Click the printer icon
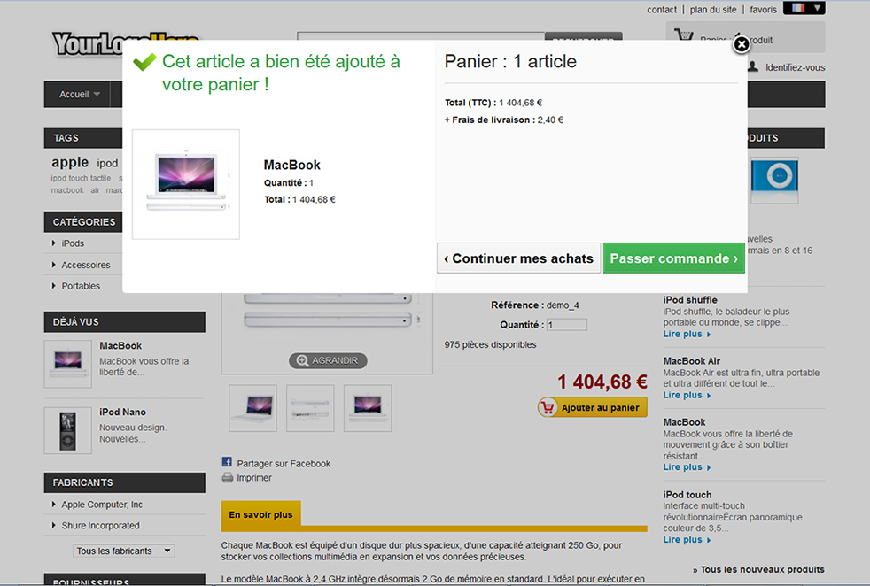 click(228, 477)
